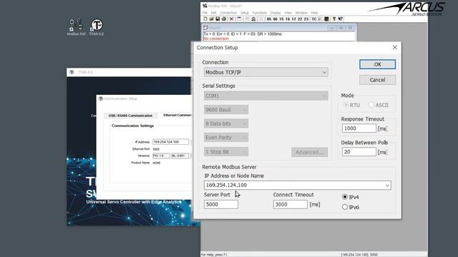Open the TITAN 6.0 desktop shortcut

(x=97, y=27)
